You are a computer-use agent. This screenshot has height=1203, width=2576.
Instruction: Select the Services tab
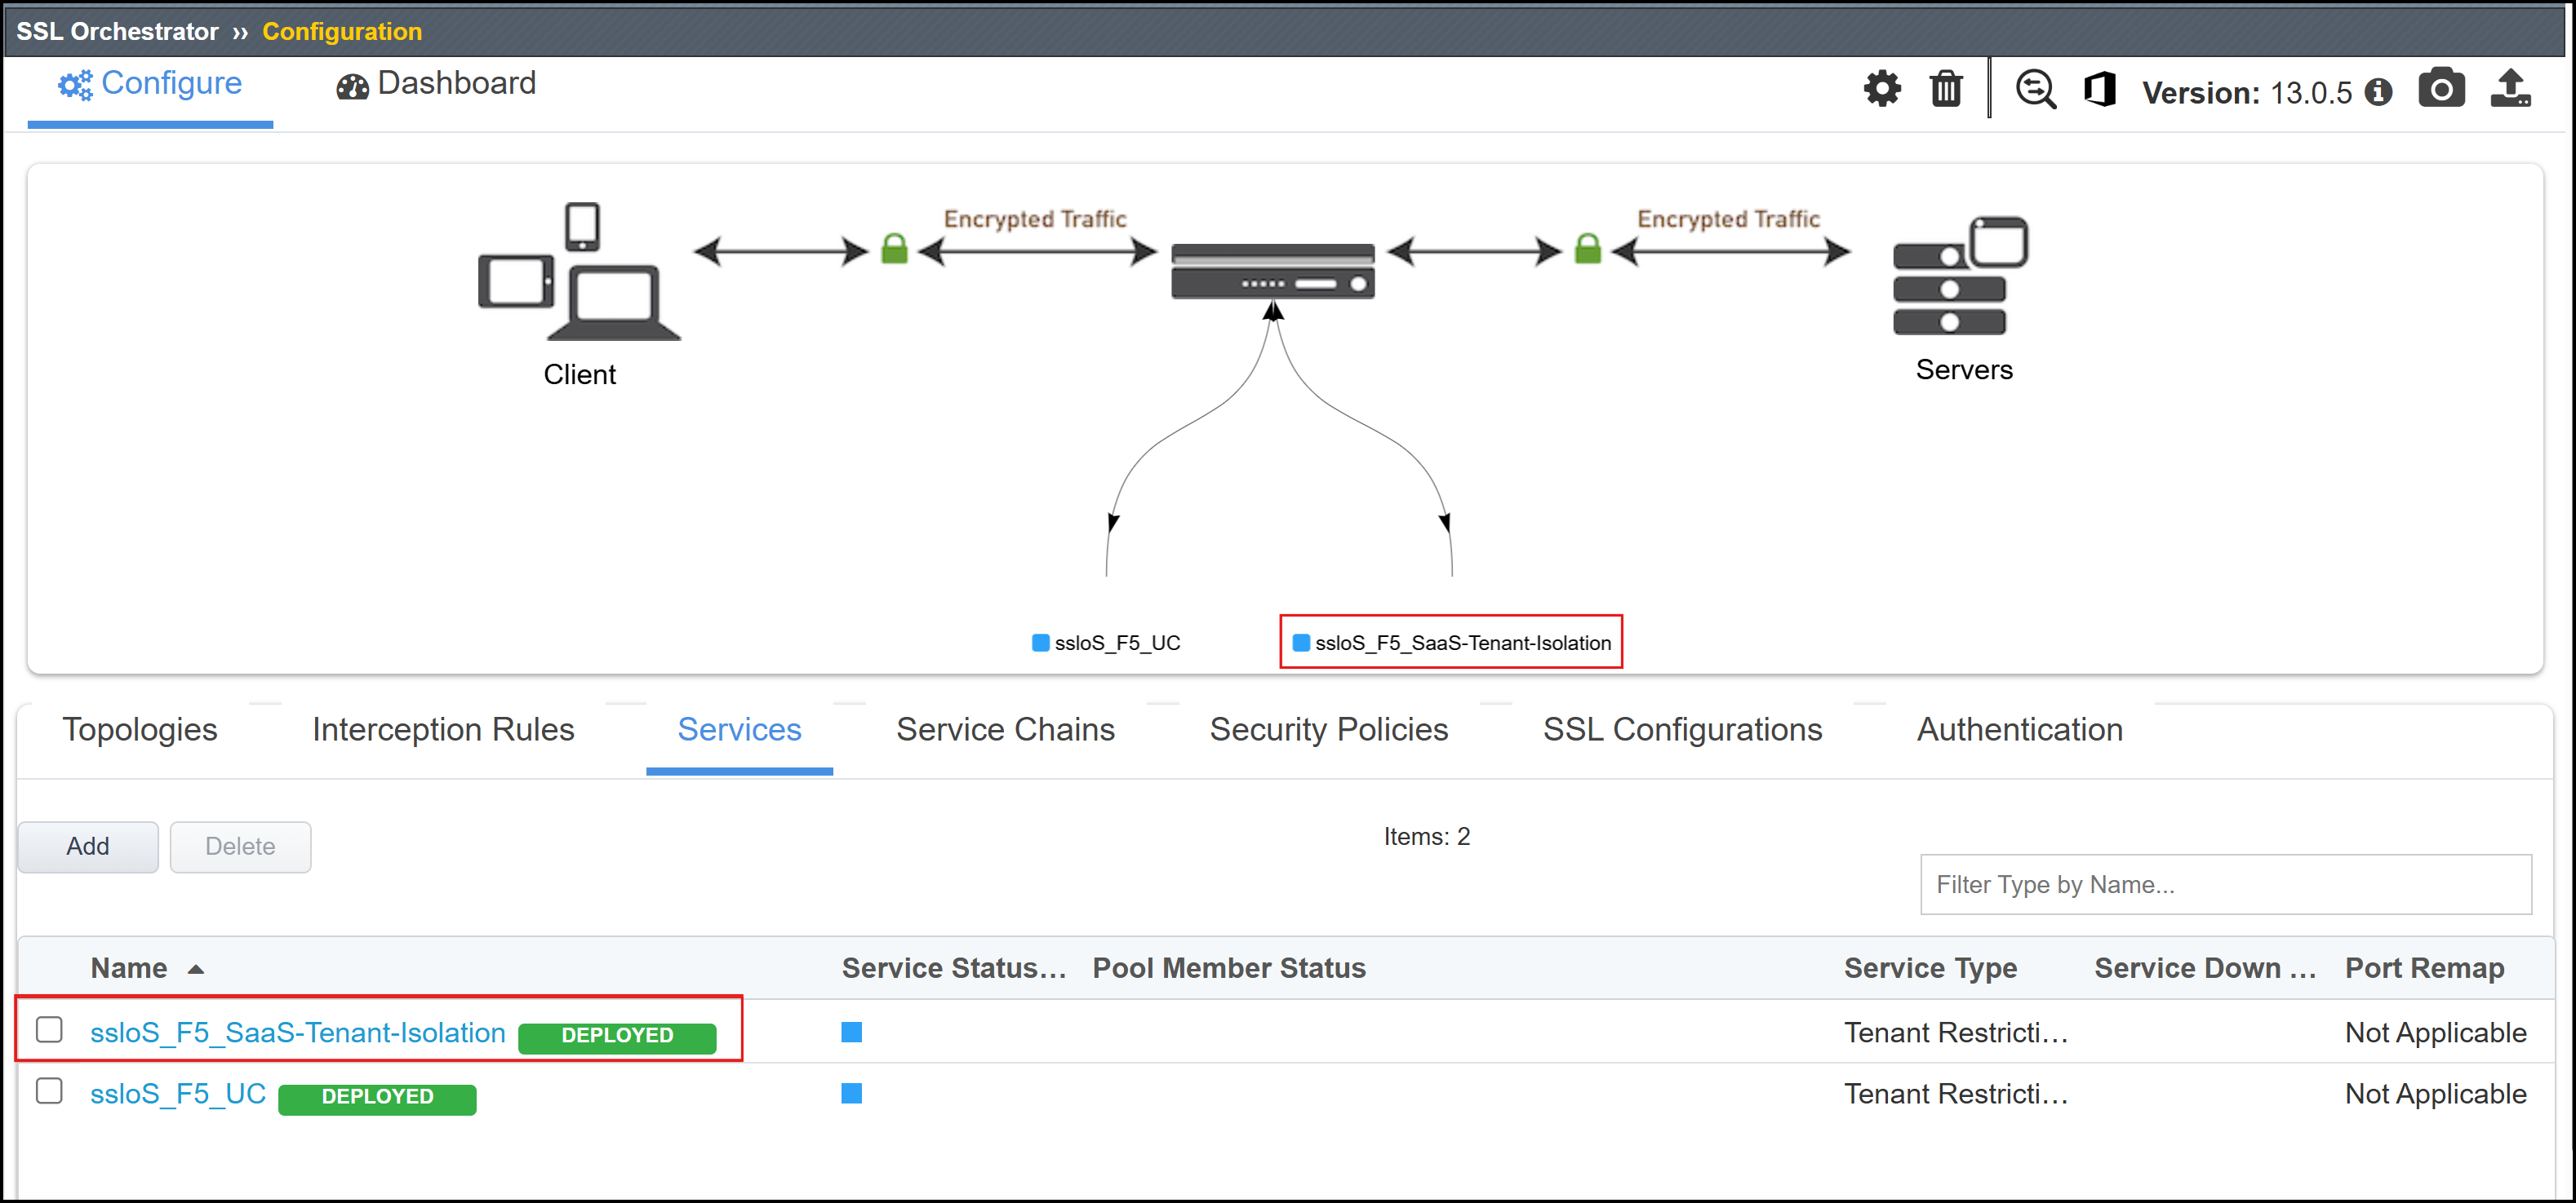739,731
